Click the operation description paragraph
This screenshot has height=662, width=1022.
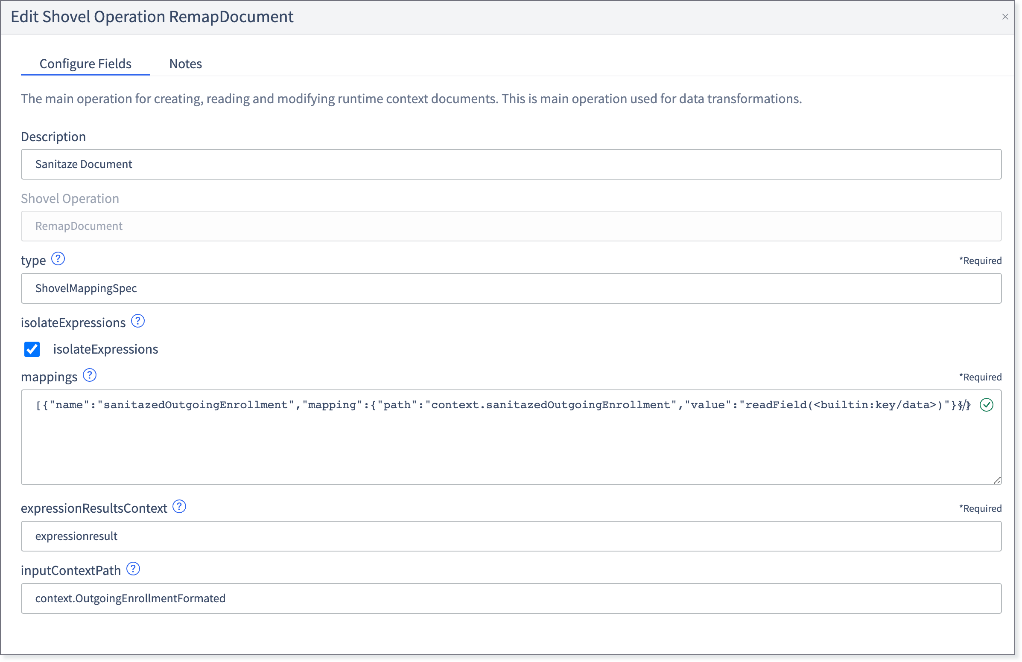pyautogui.click(x=412, y=99)
